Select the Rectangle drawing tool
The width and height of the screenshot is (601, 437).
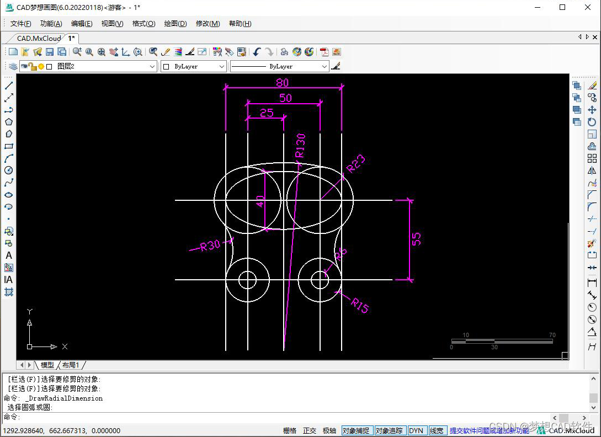pos(9,146)
